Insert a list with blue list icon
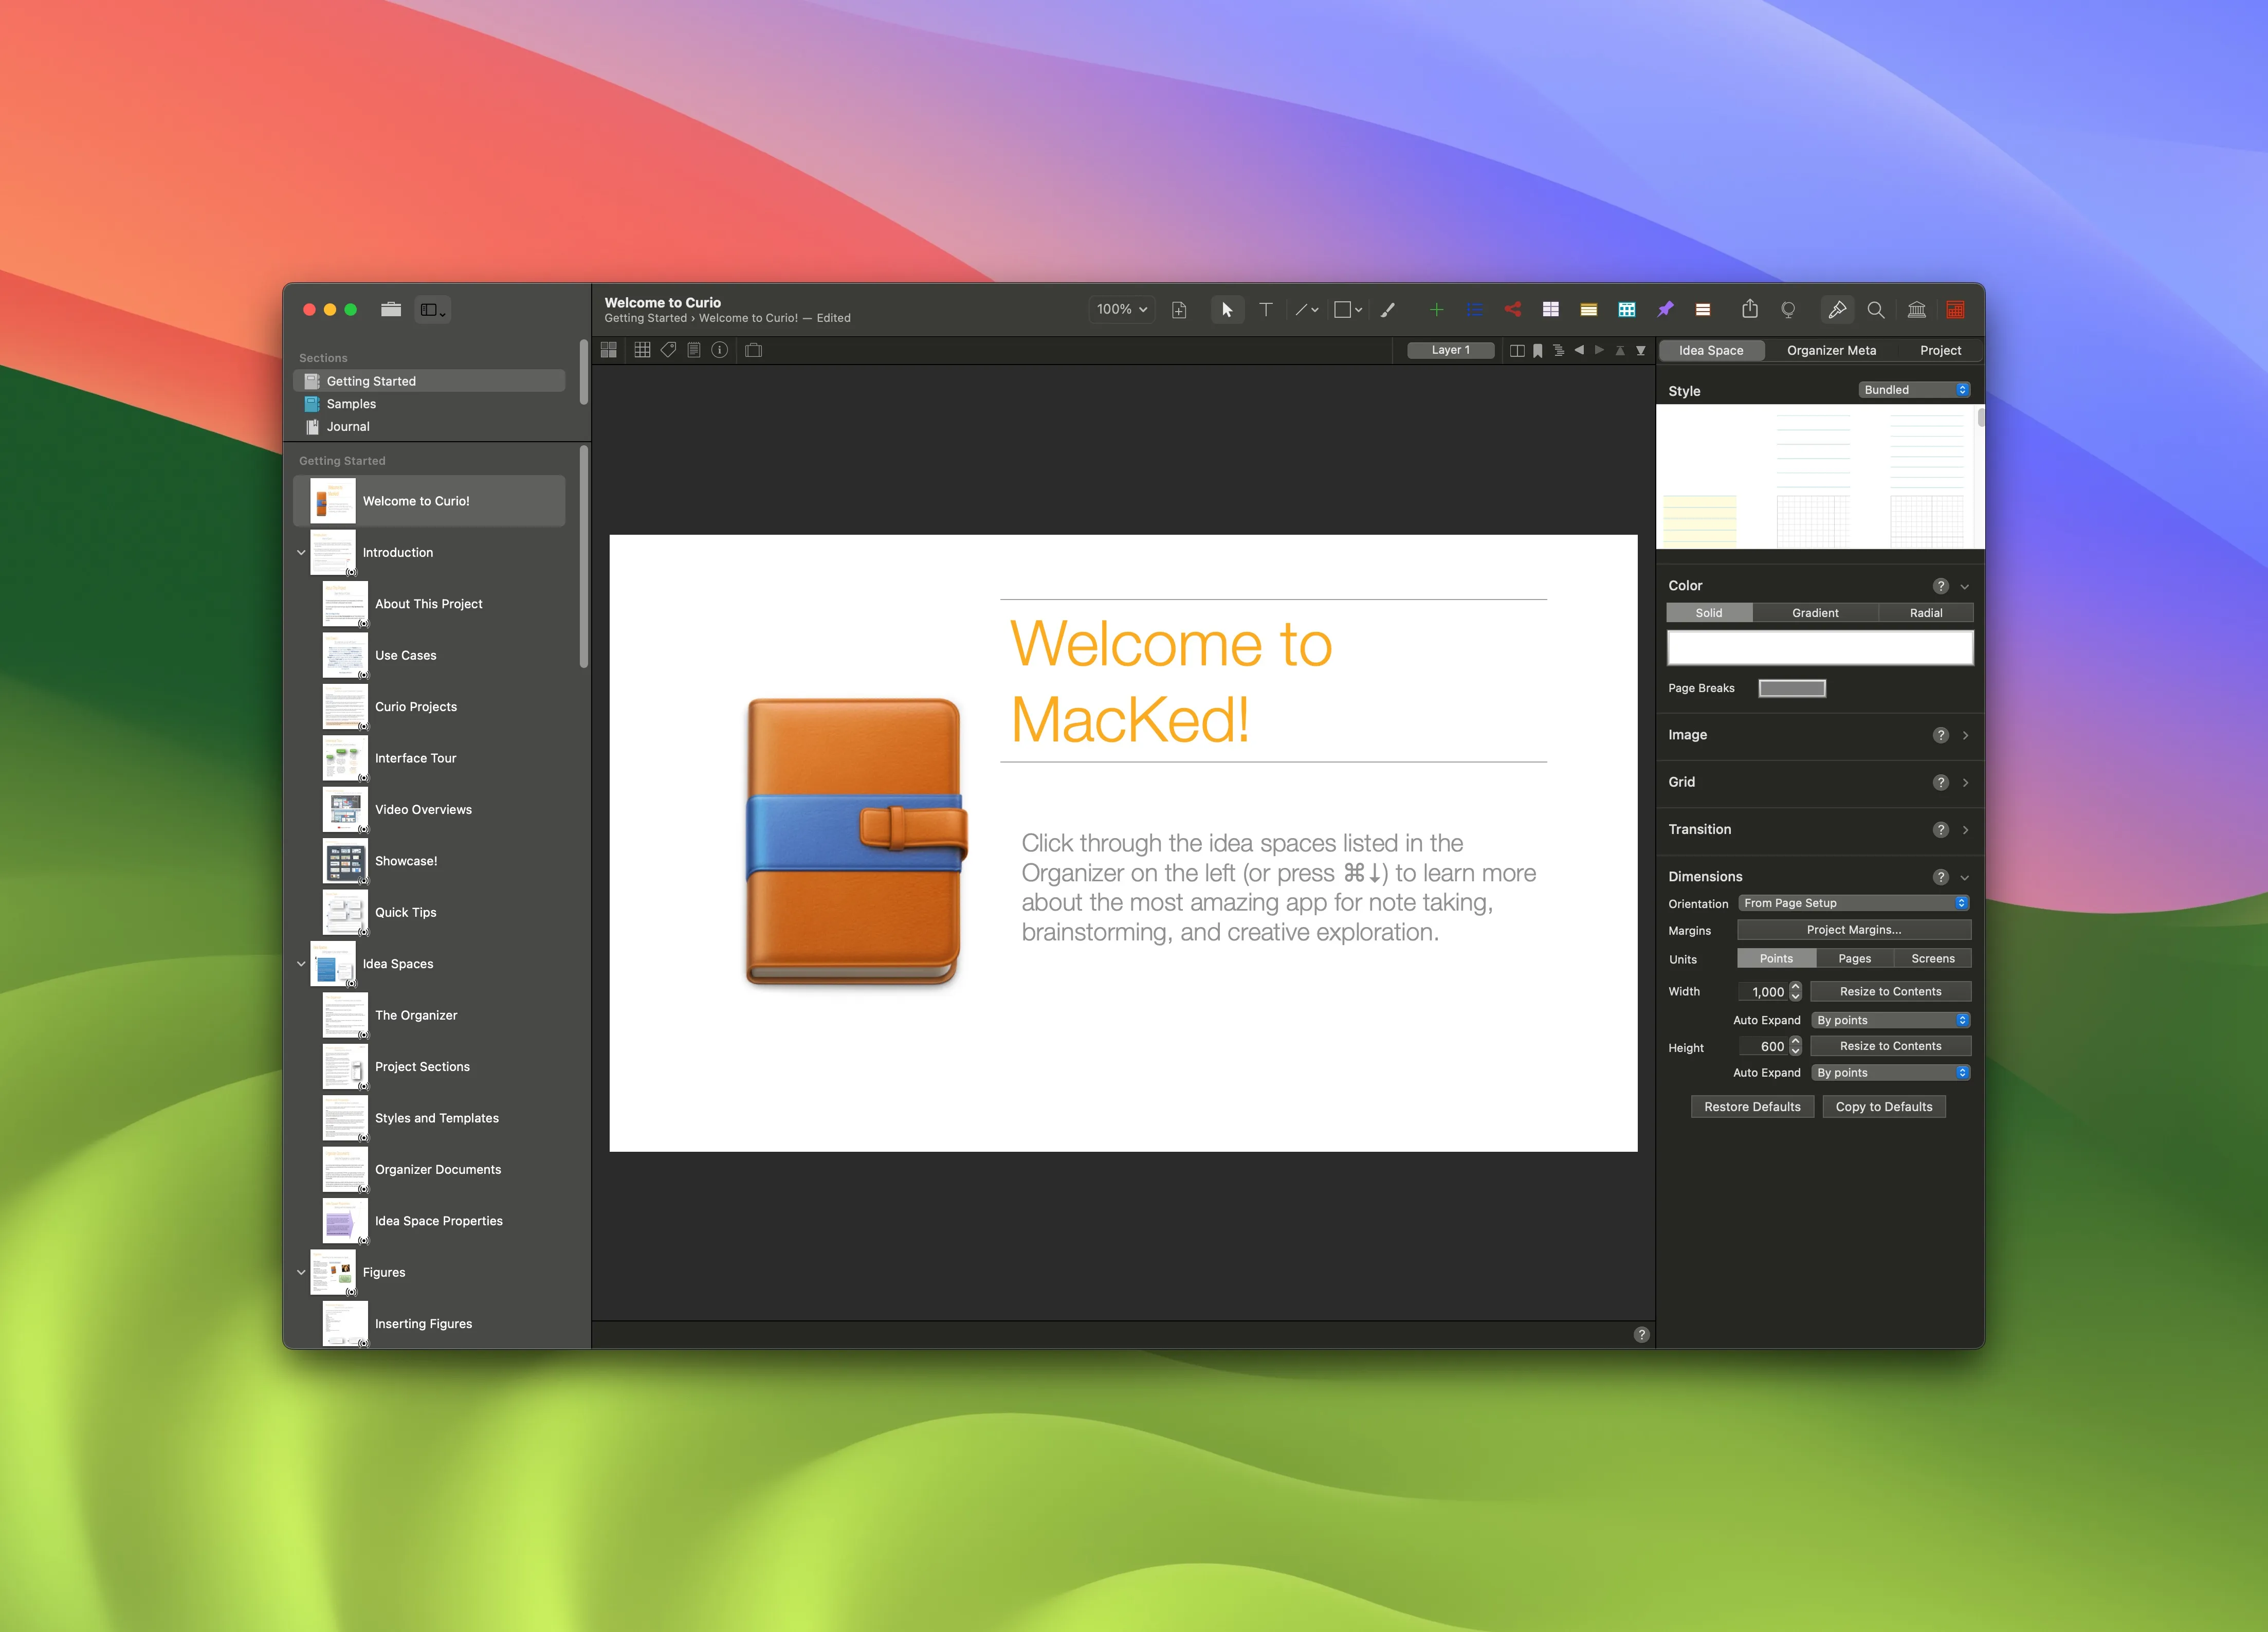2268x1632 pixels. [1474, 310]
